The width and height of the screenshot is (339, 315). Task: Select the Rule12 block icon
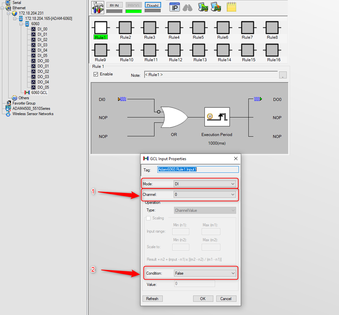click(174, 50)
